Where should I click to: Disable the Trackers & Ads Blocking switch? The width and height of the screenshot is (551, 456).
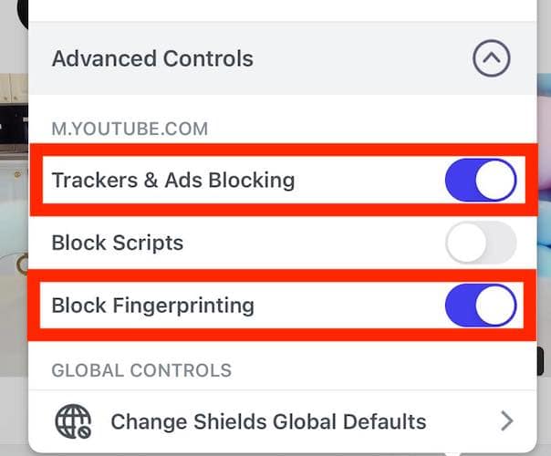(x=481, y=180)
